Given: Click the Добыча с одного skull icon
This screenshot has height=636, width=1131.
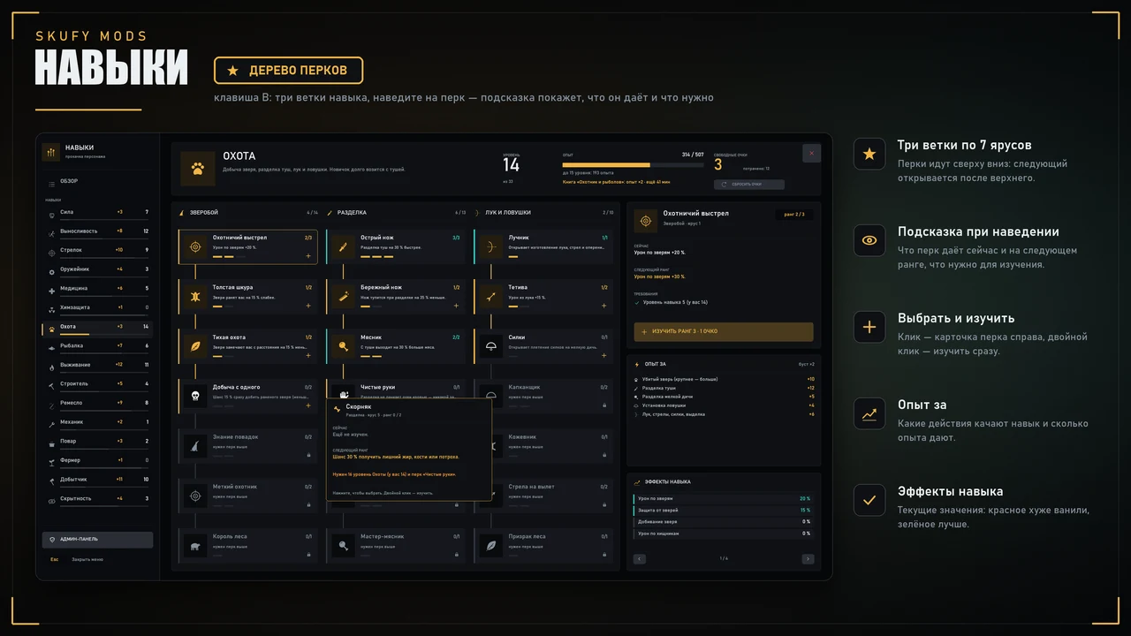Looking at the screenshot, I should tap(195, 397).
